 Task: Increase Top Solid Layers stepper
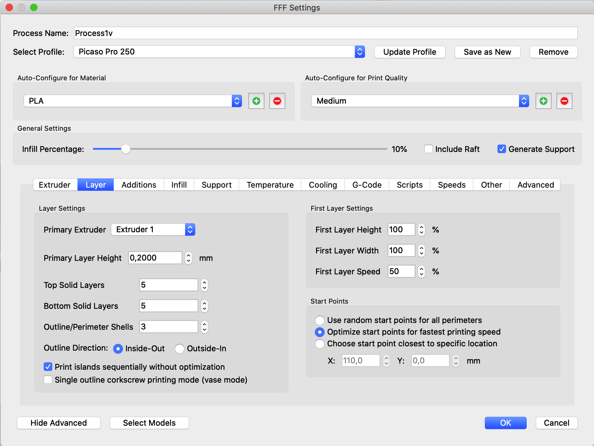point(204,282)
